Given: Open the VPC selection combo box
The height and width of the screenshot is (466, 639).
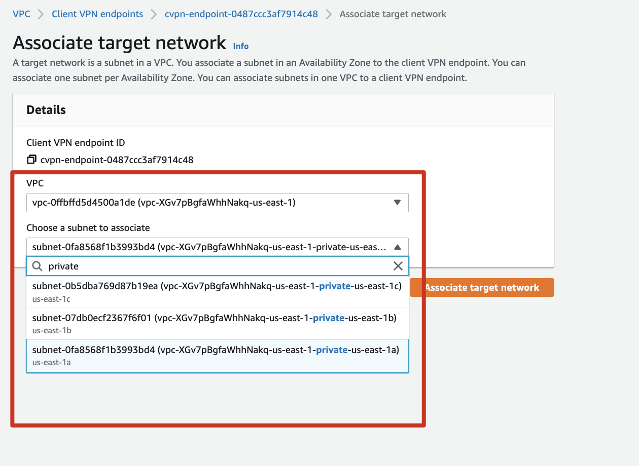Looking at the screenshot, I should coord(218,203).
